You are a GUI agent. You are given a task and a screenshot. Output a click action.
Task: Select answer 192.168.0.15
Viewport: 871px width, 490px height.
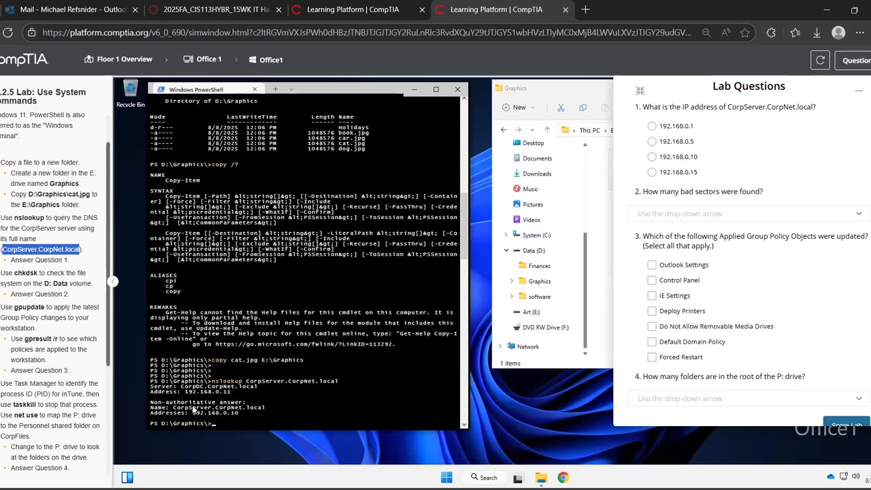(652, 172)
